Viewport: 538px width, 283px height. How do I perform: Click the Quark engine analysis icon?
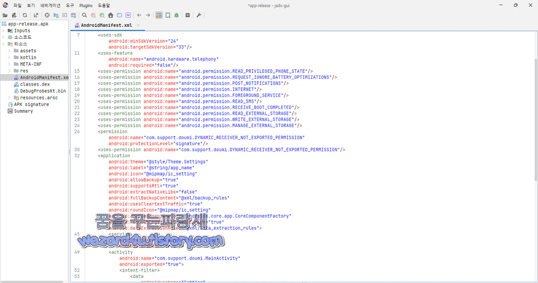coord(168,15)
